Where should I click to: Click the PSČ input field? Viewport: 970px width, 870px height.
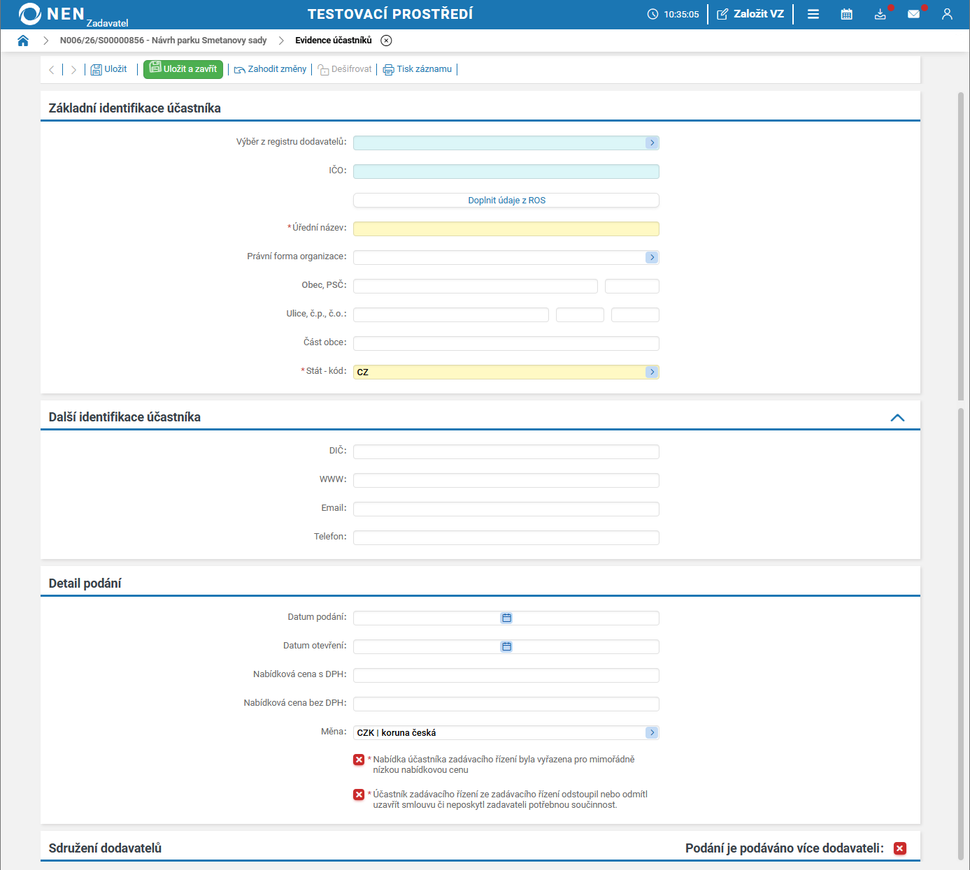click(632, 286)
